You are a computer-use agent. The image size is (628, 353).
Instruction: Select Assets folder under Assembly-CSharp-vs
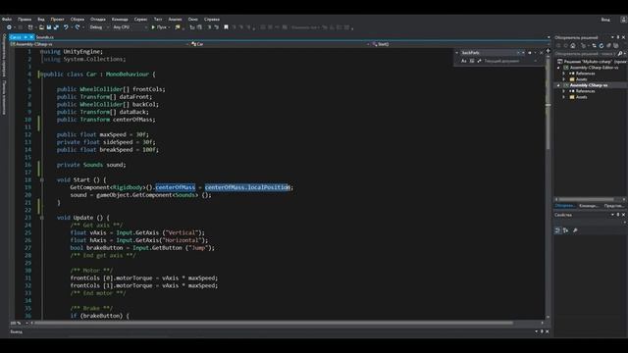pyautogui.click(x=581, y=97)
